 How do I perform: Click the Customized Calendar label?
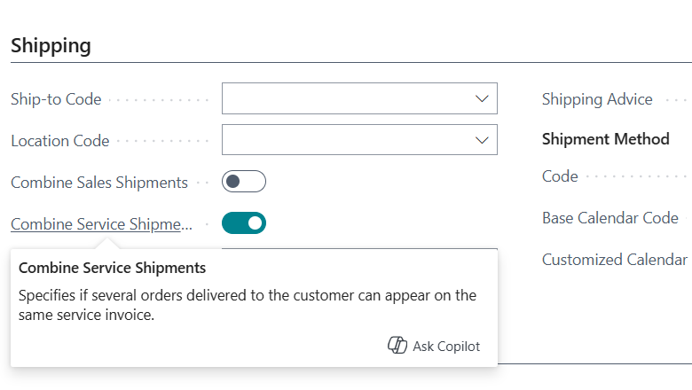[615, 260]
